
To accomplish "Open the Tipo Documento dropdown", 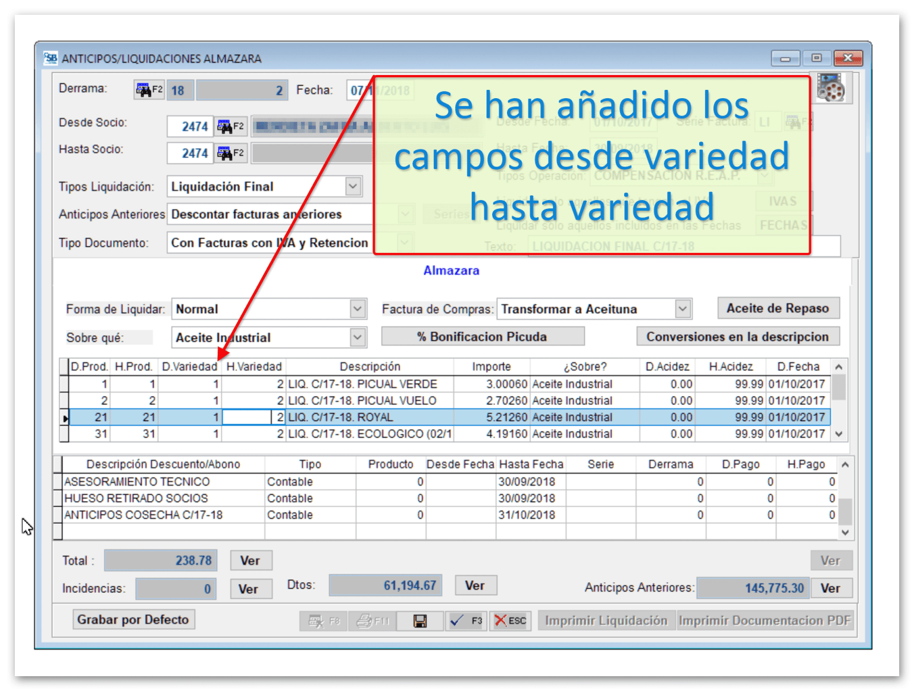I will pos(405,243).
